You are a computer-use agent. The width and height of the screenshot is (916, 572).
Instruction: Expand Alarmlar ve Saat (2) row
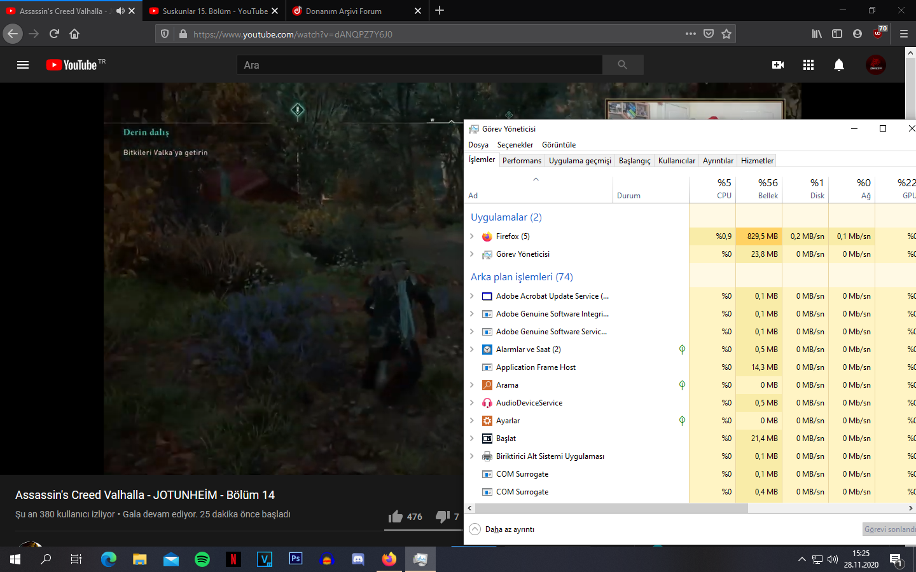tap(471, 350)
